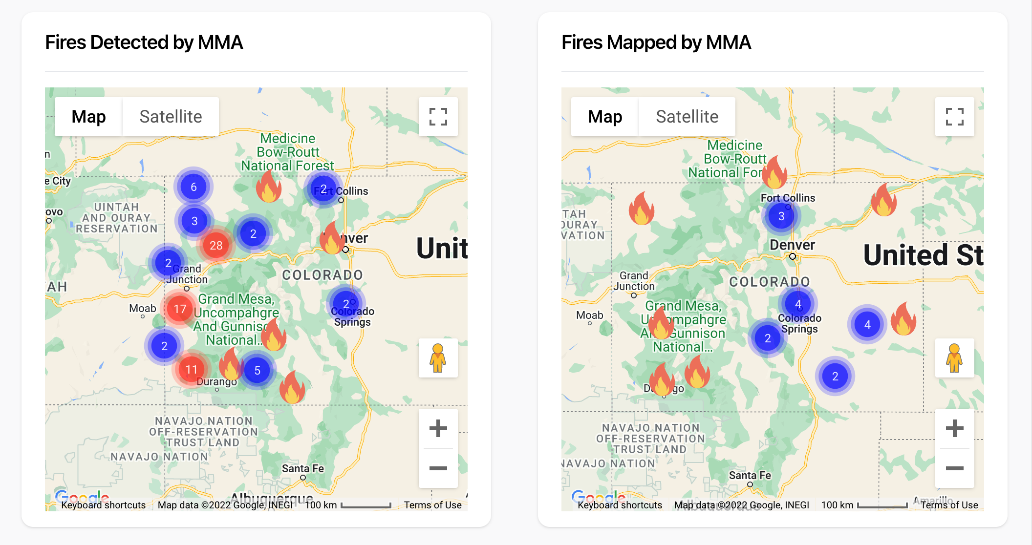
Task: Zoom in on Fires Detected map
Action: [438, 429]
